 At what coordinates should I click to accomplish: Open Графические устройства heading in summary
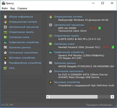(69, 52)
